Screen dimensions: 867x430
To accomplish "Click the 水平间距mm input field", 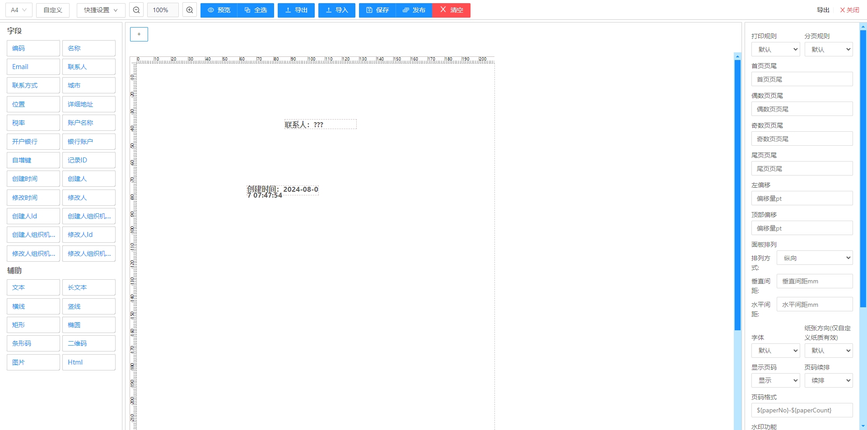I will (x=815, y=305).
